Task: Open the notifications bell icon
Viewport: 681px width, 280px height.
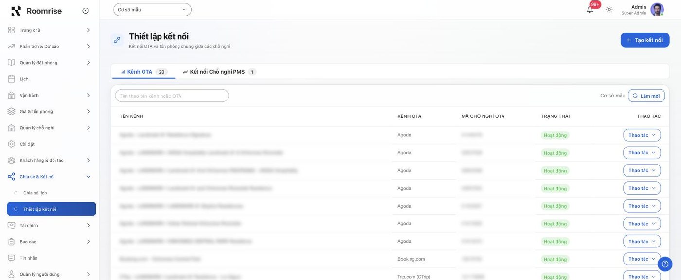Action: (590, 9)
